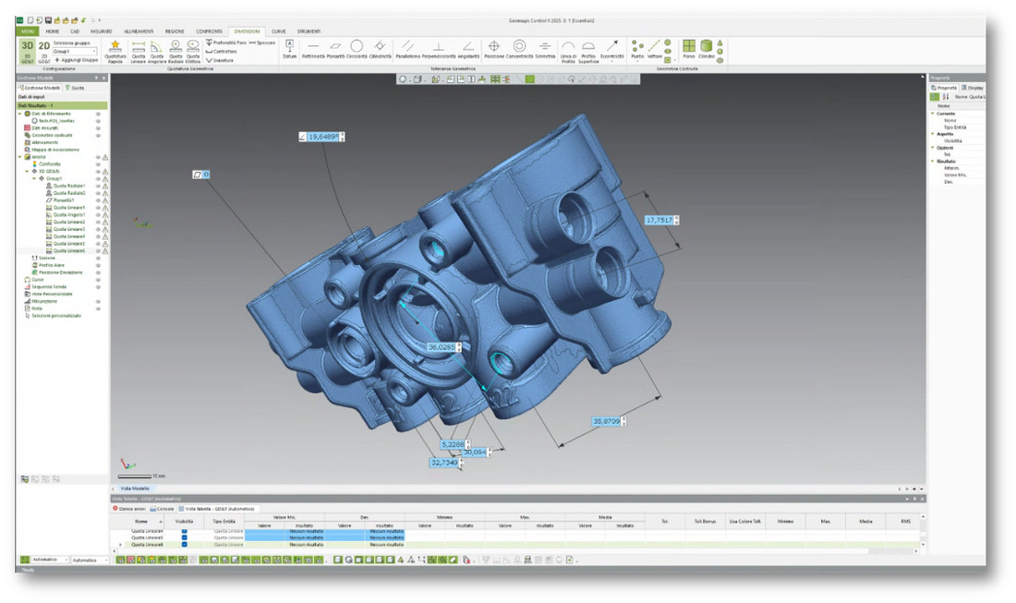Click the Datum tool icon
1016x603 pixels.
pos(290,45)
